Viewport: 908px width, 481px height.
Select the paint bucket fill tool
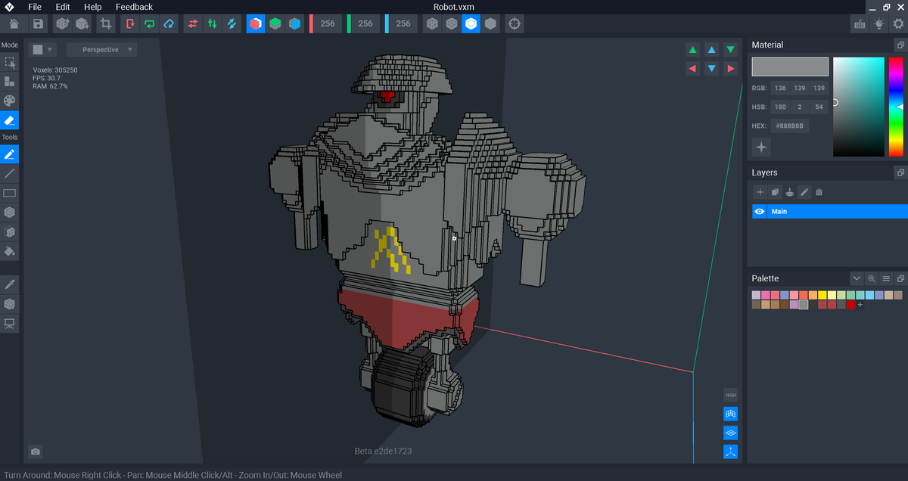10,251
